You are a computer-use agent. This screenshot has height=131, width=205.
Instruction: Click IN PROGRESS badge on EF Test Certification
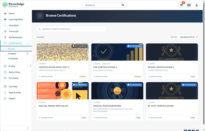(189, 85)
